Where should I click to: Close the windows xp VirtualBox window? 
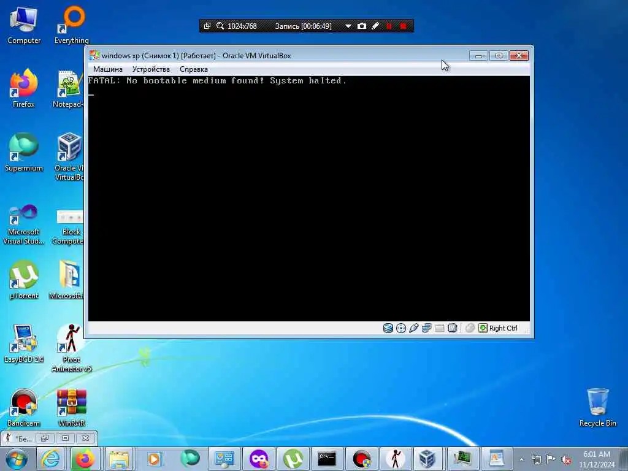pos(519,56)
